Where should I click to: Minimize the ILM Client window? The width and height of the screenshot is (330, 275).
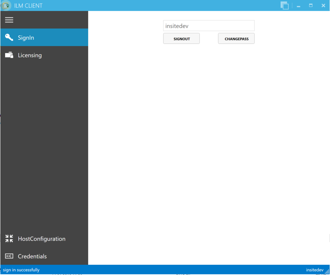(x=299, y=6)
